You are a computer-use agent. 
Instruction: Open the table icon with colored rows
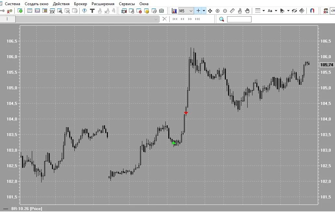45,11
